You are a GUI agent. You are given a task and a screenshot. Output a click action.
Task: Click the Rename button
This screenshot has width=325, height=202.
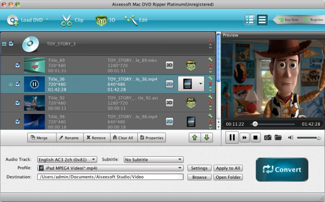(70, 138)
